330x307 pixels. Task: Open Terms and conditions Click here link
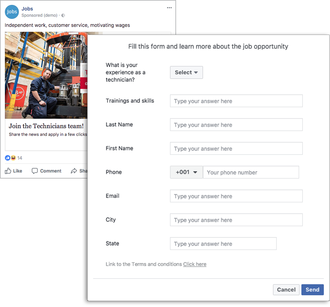[x=195, y=264]
